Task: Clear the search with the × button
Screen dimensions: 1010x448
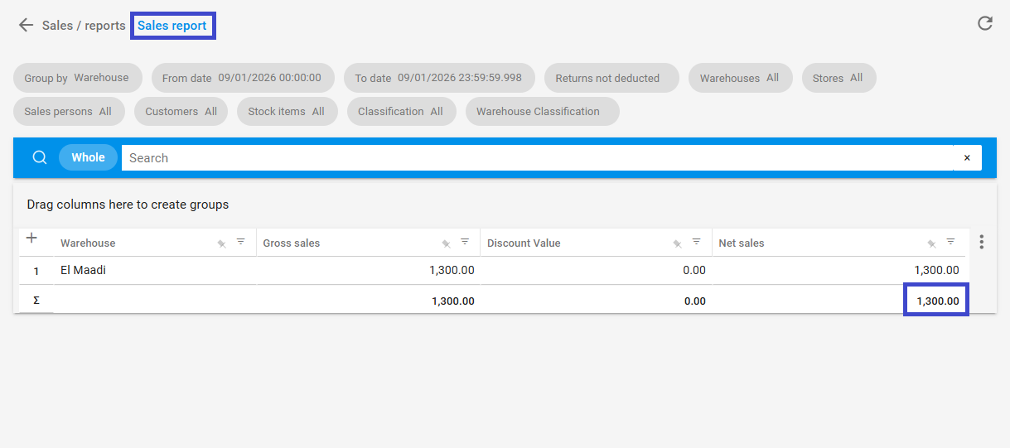Action: 967,157
